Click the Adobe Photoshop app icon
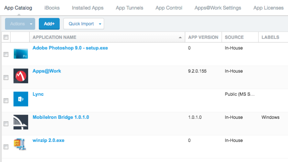Screen dimensions: 288x162 click(21, 54)
